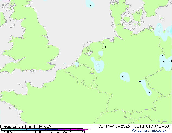Select the 10–15 mm blue legend swatch
This screenshot has height=133, width=172.
click(36, 129)
